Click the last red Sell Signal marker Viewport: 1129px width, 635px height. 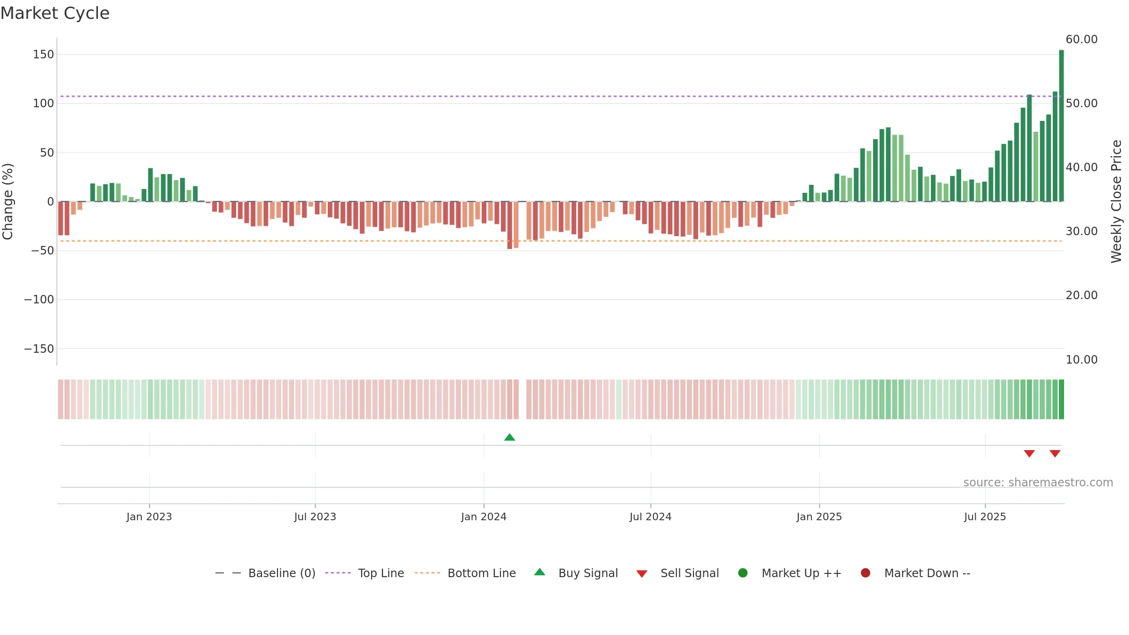[x=1055, y=453]
